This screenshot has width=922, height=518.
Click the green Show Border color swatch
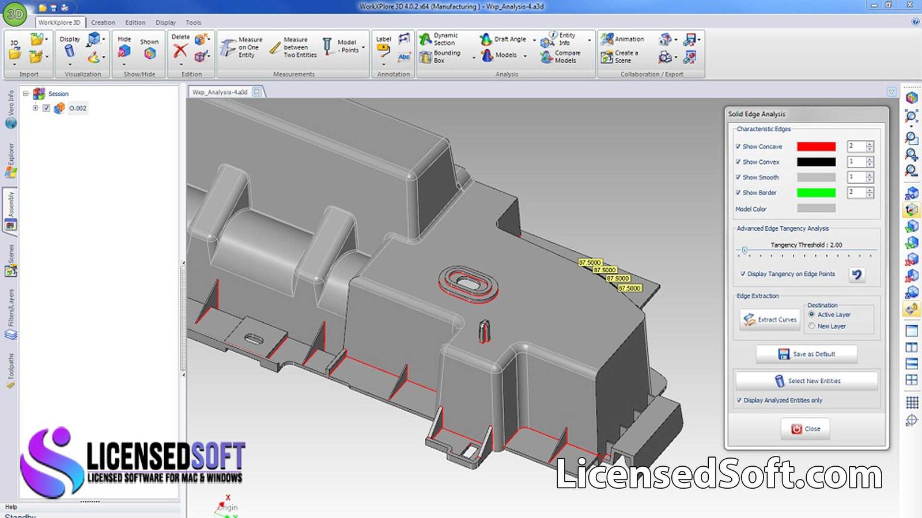coord(816,193)
